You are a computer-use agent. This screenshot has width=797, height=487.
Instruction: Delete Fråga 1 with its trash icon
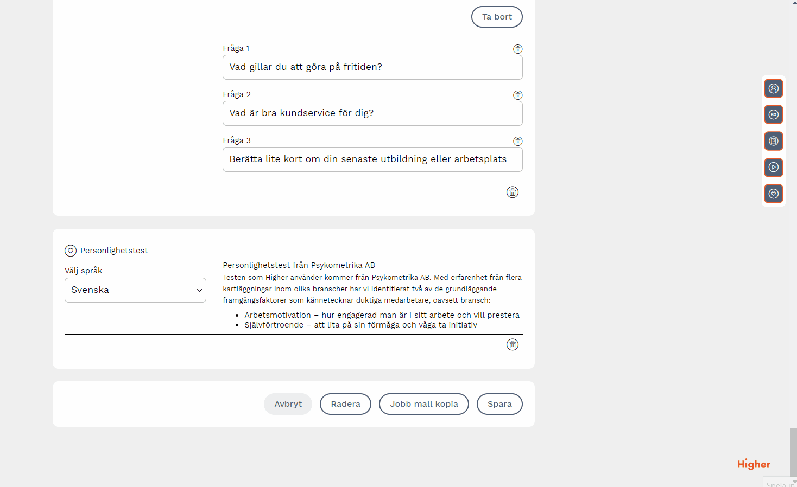(518, 49)
